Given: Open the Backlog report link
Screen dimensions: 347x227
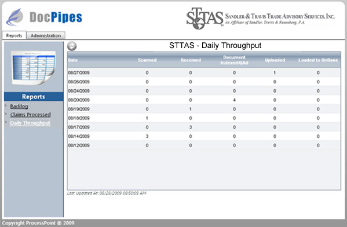Looking at the screenshot, I should [19, 107].
